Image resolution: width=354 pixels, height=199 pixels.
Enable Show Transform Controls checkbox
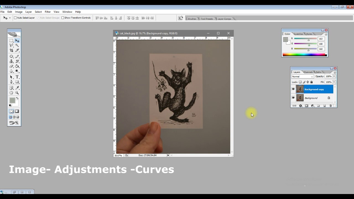63,18
